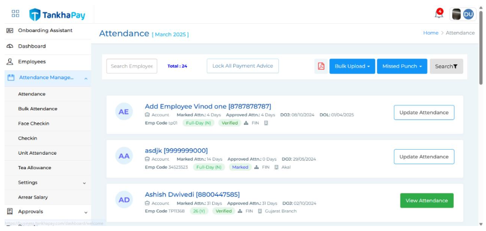Screen dimensions: 486x231
Task: Click the Onboarding Assistant sidebar icon
Action: [x=10, y=31]
